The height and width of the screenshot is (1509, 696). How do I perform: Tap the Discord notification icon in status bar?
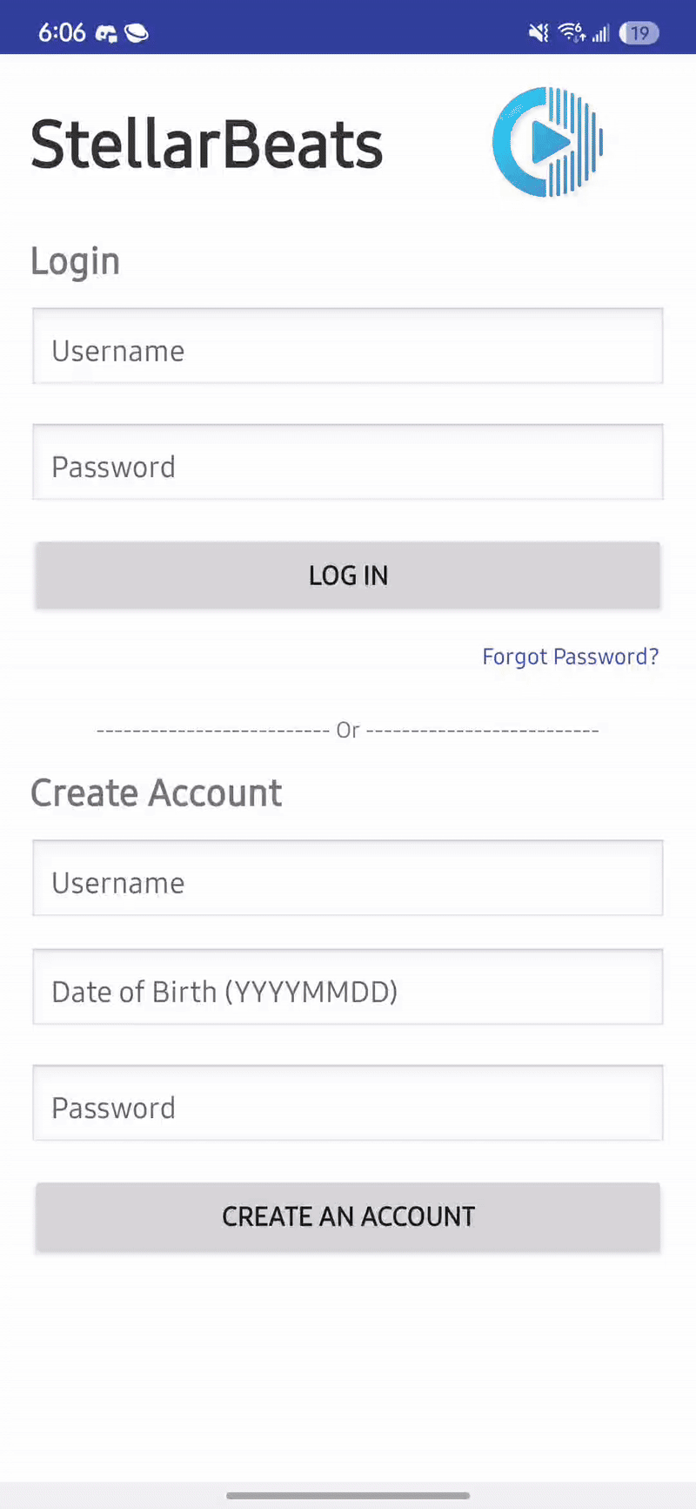tap(106, 33)
